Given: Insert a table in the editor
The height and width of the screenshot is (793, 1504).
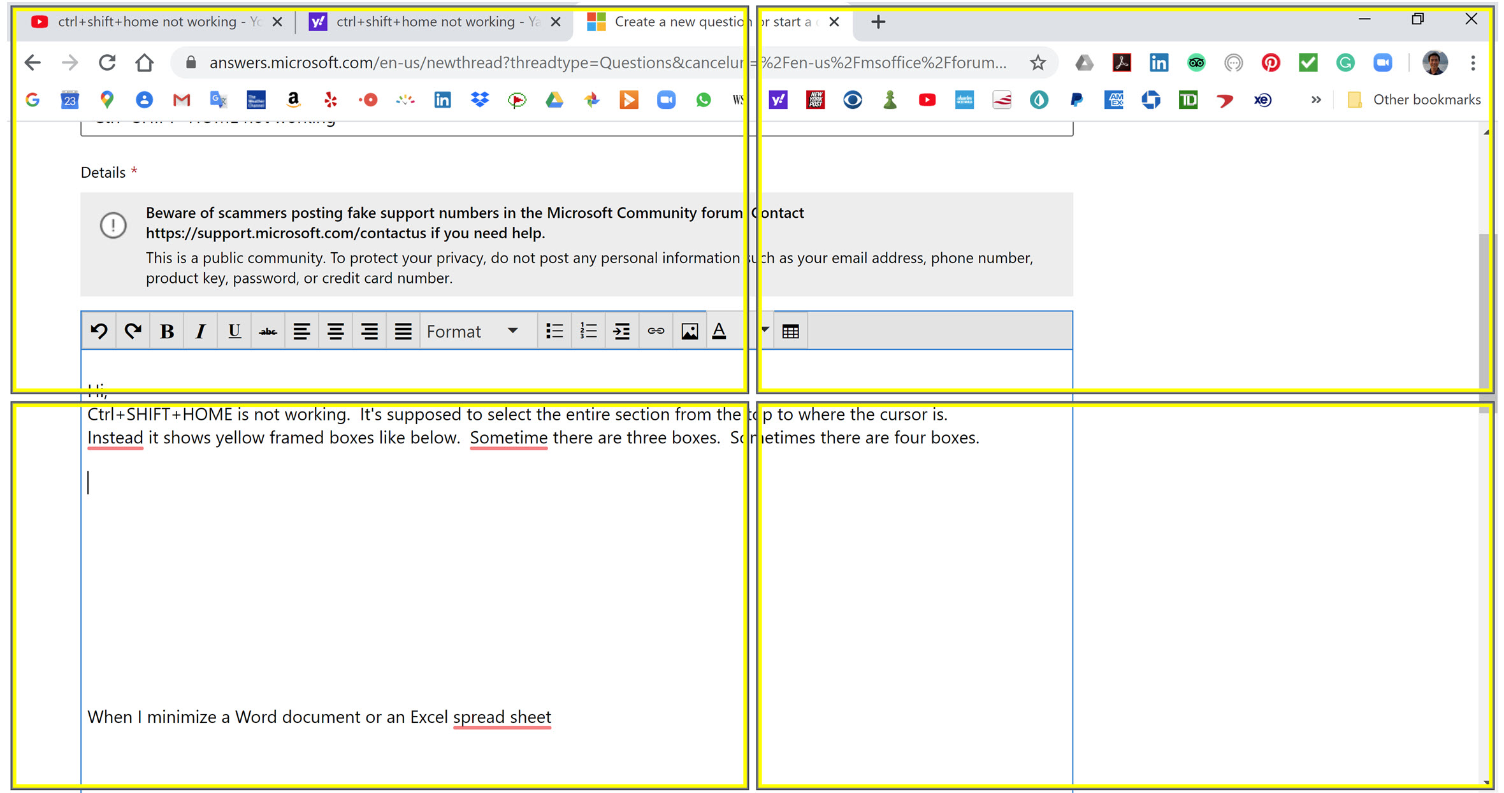Looking at the screenshot, I should (x=790, y=331).
